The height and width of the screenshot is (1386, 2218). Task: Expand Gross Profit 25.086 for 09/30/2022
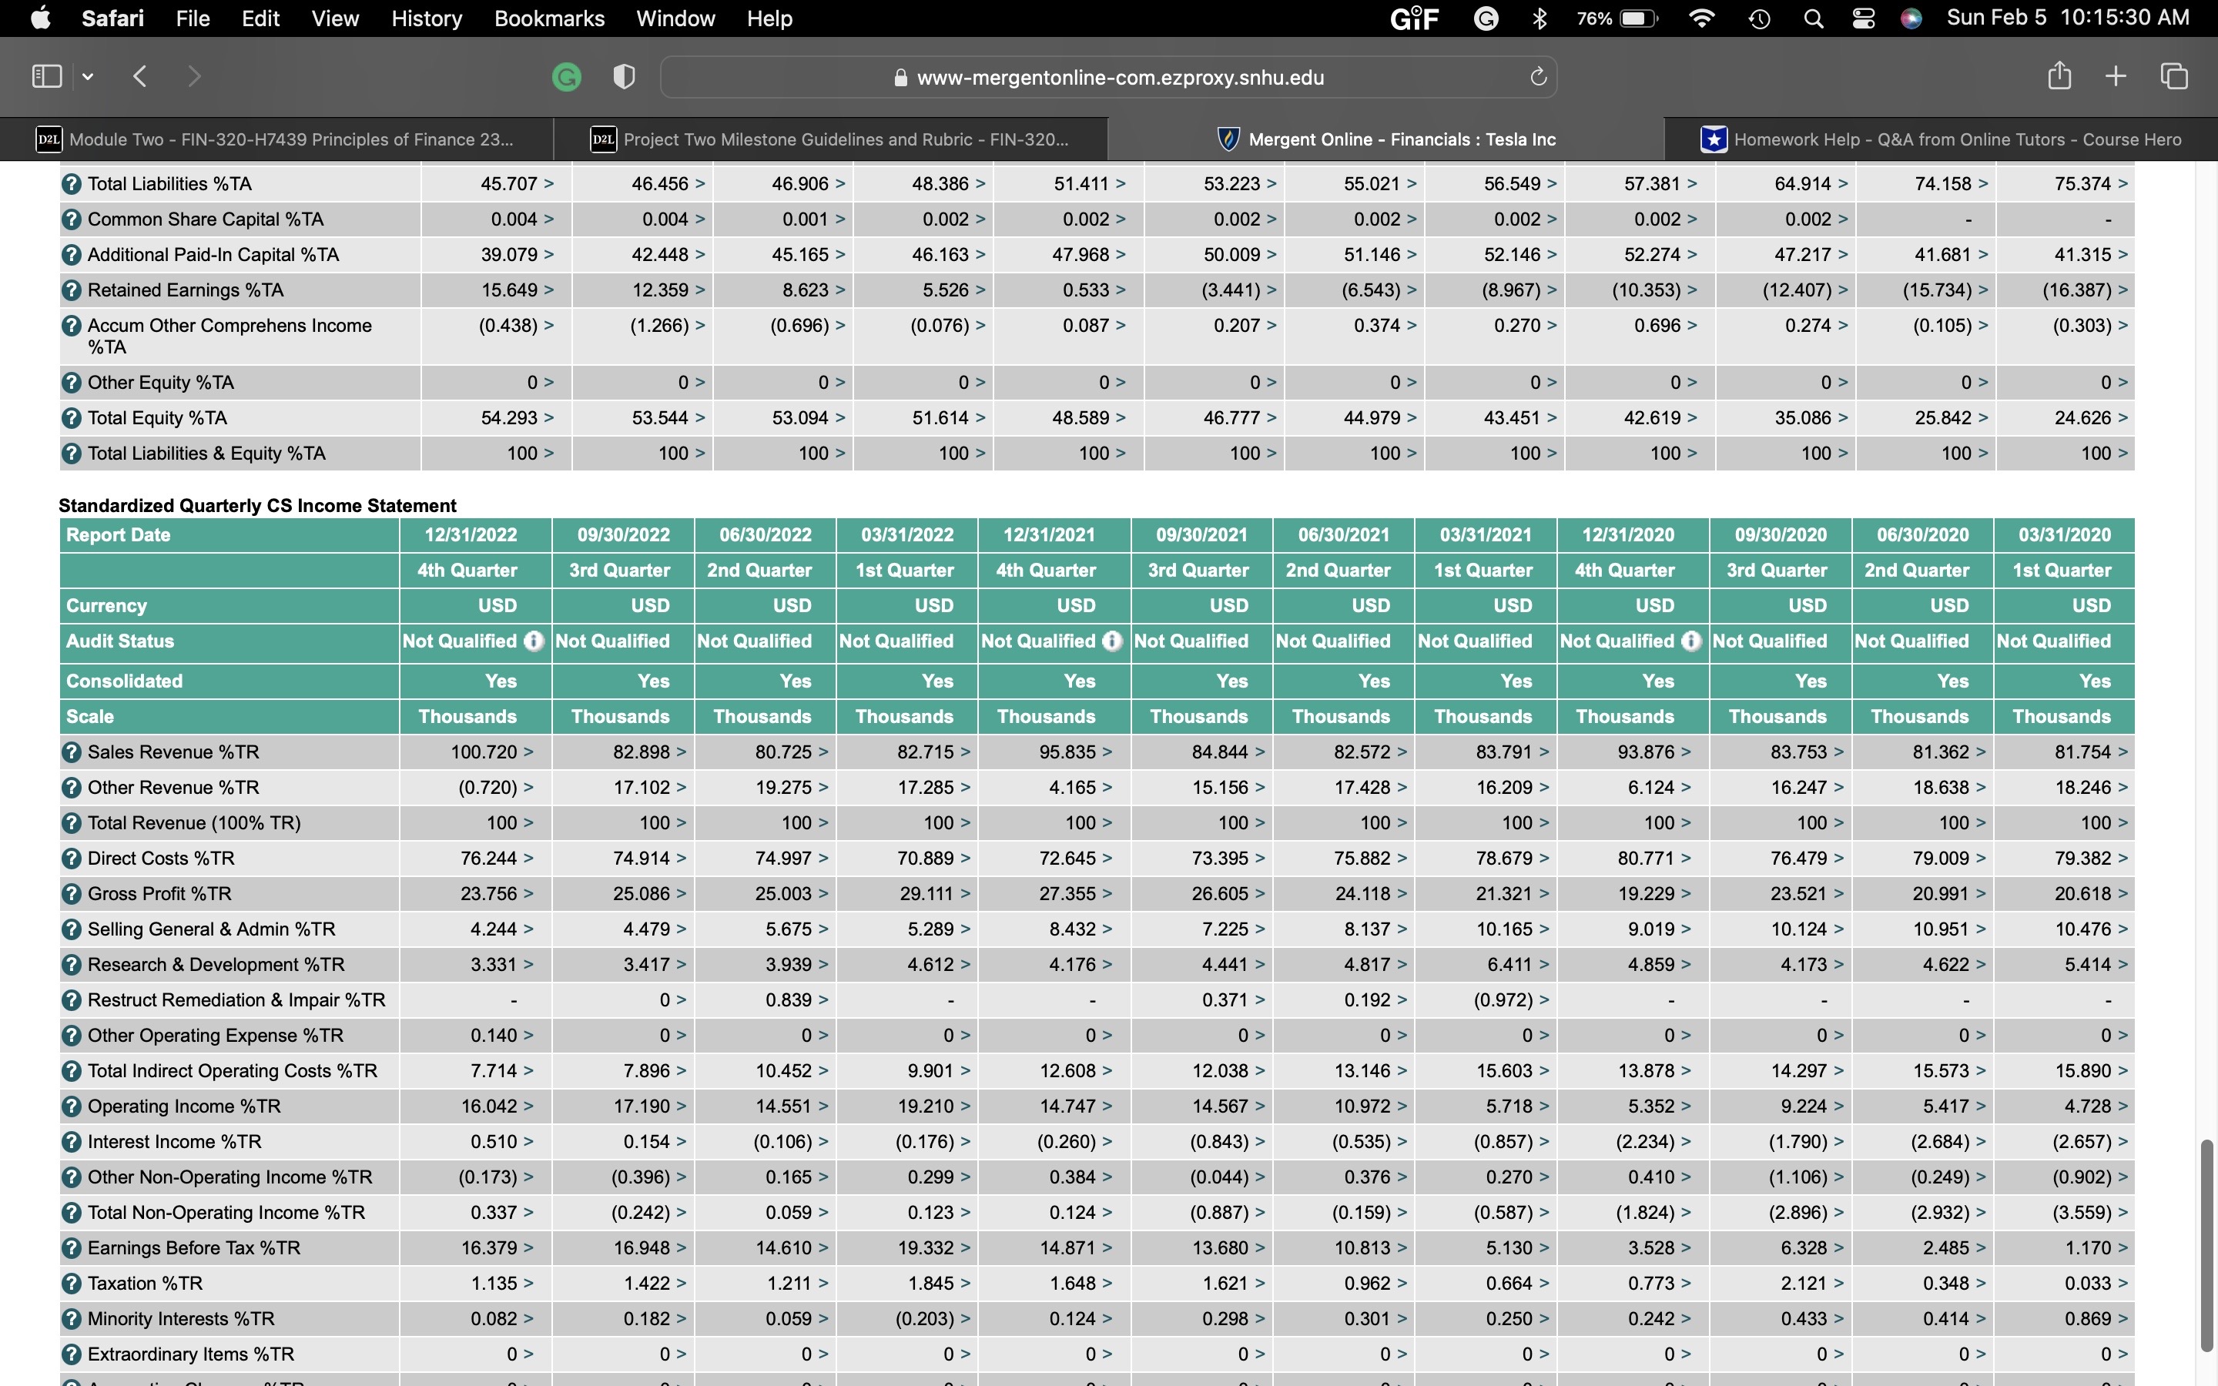point(681,895)
